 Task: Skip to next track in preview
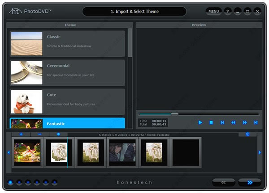256,122
